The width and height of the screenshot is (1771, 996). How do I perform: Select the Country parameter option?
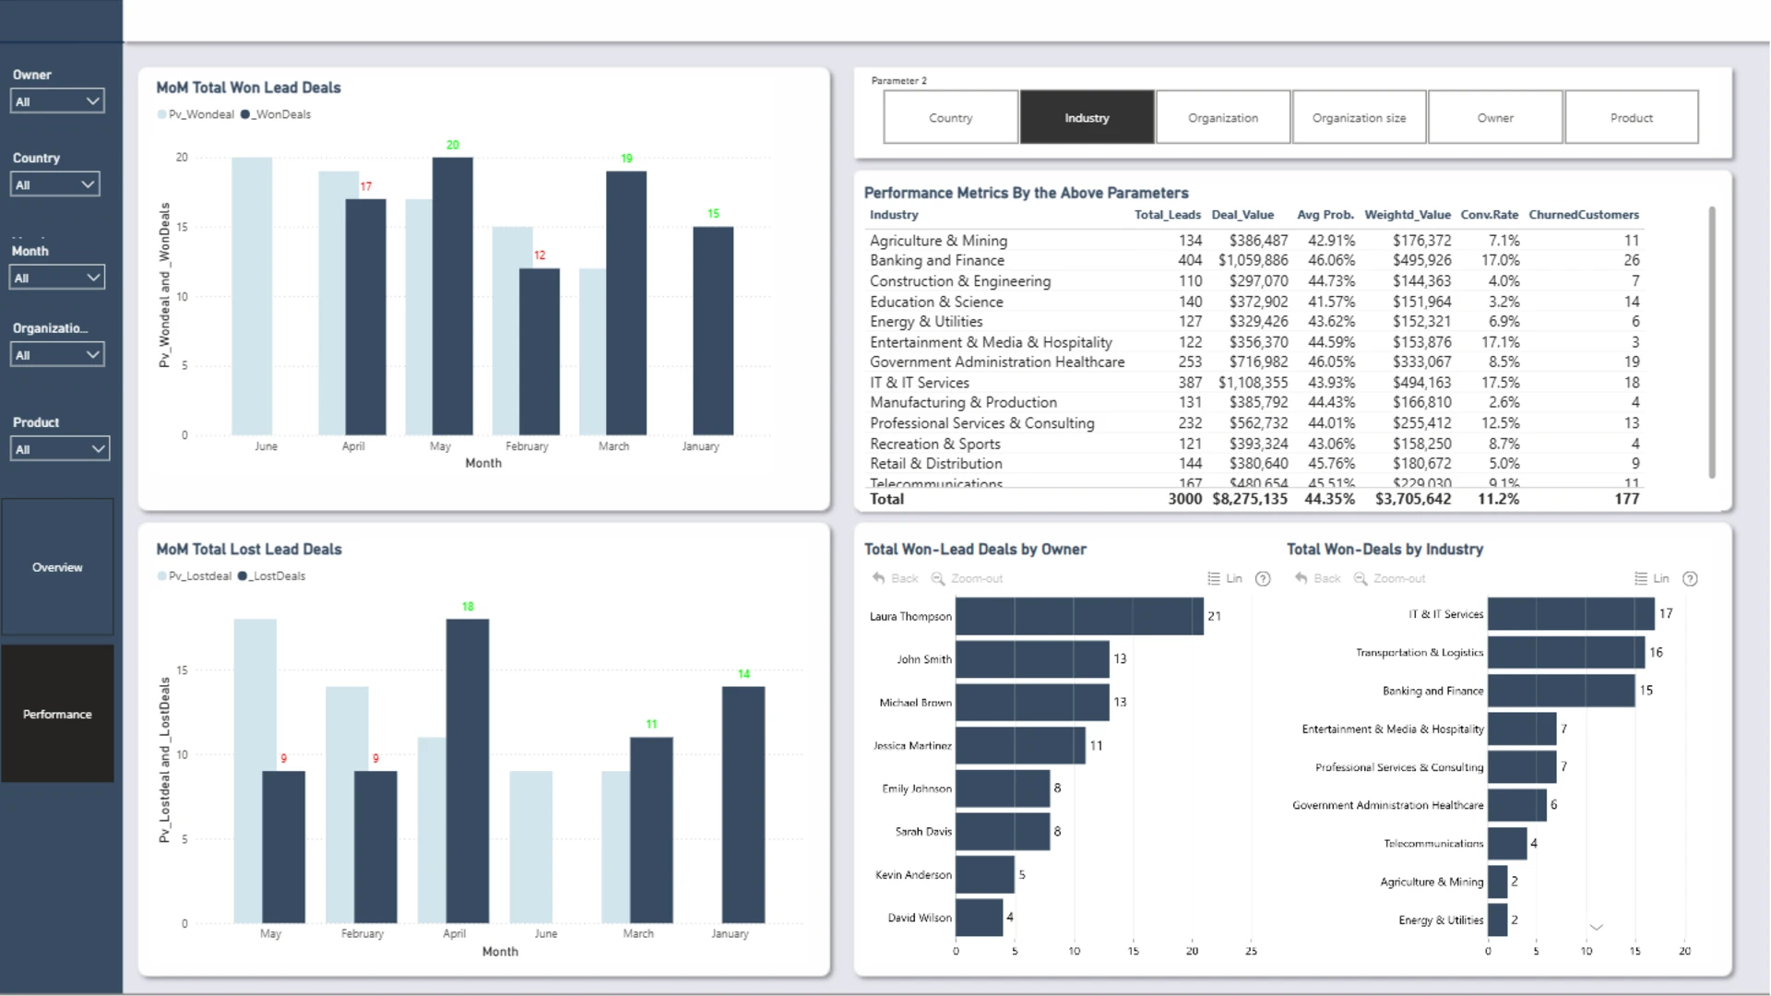coord(951,117)
